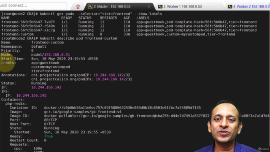Click the AGE column header
270x152 pixels.
(127, 18)
